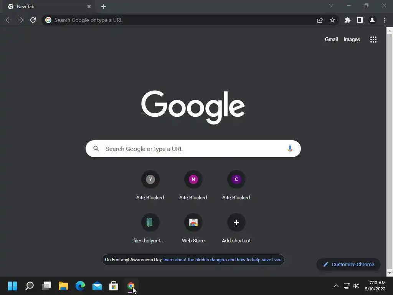Viewport: 393px width, 295px height.
Task: Click the magnifier icon in search box
Action: 96,149
